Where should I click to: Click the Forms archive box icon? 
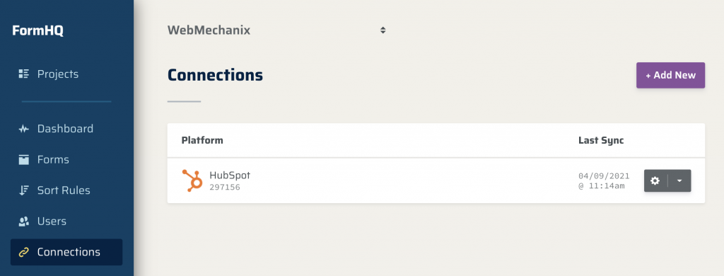tap(23, 159)
